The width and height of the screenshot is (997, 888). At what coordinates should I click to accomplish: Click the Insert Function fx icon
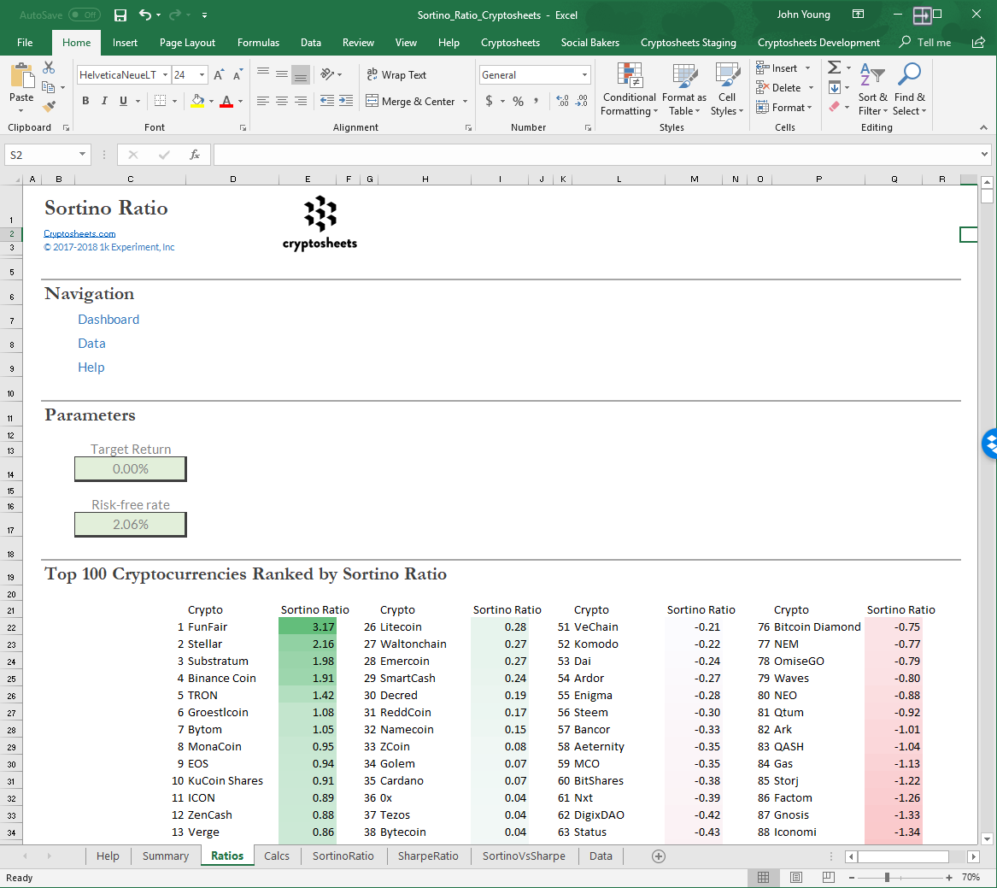coord(195,155)
